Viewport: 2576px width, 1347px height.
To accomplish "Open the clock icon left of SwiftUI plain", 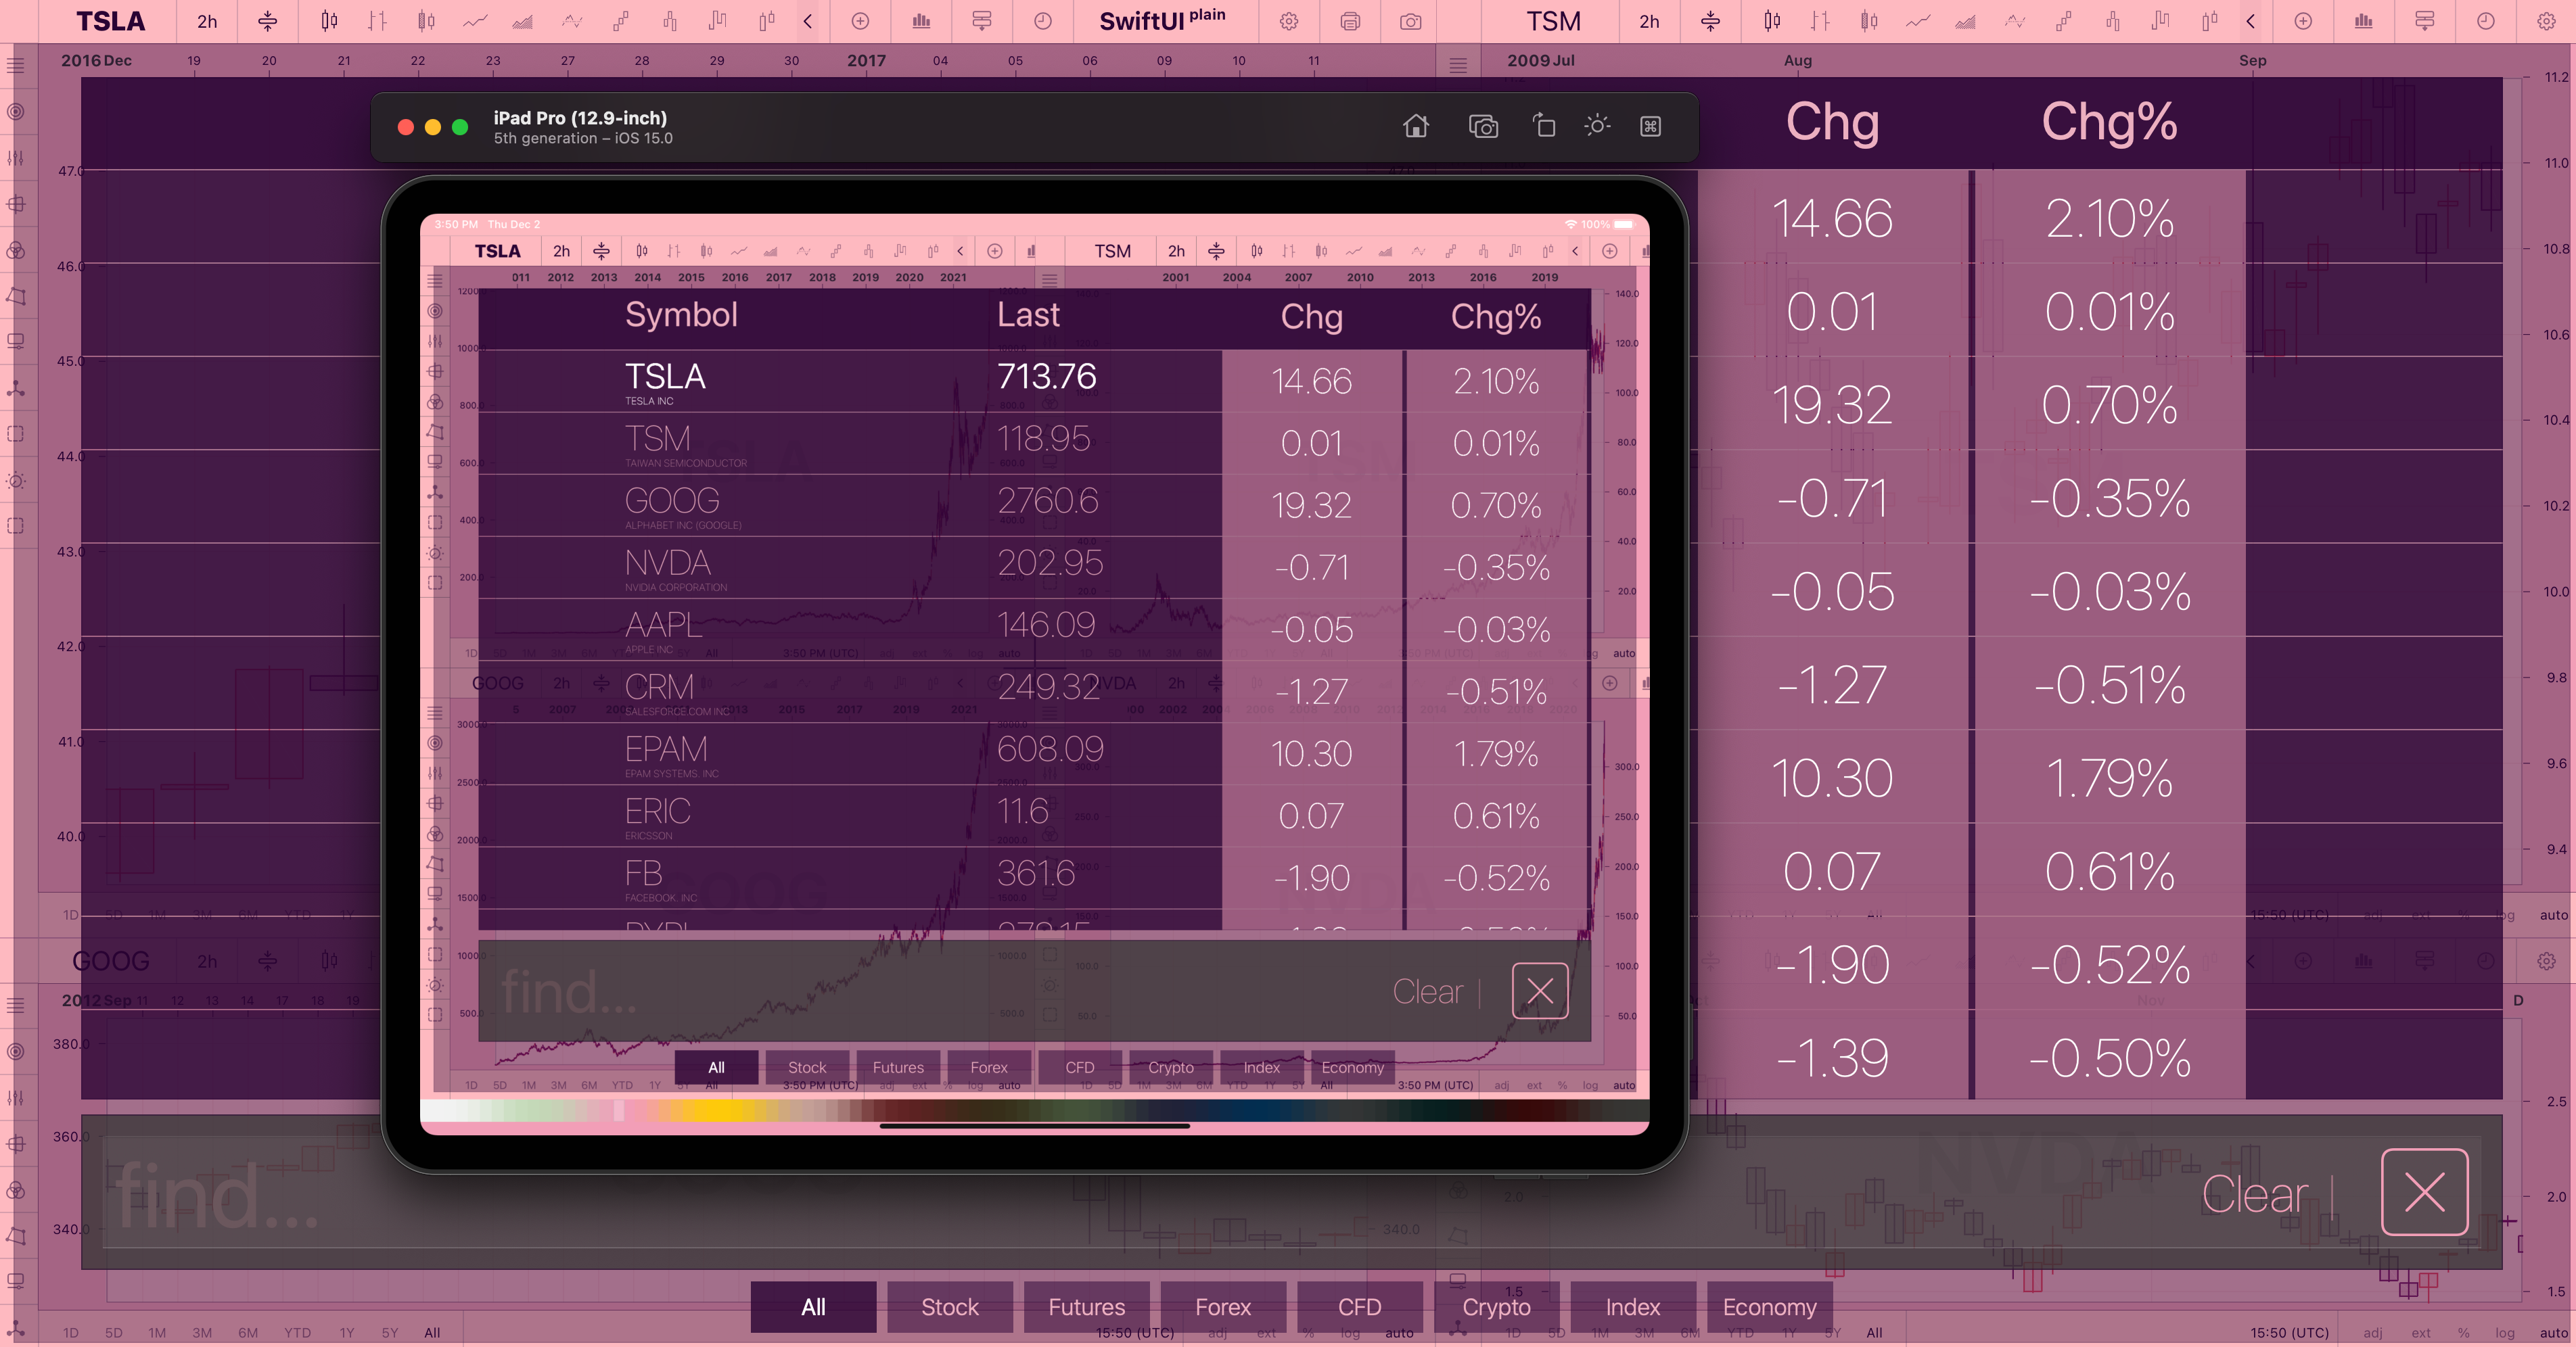I will coord(1042,21).
